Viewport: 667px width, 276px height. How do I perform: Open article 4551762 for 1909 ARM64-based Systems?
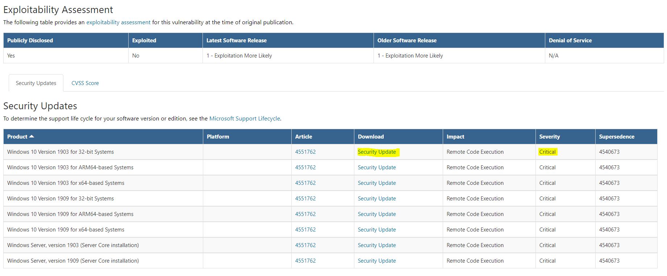(x=305, y=214)
